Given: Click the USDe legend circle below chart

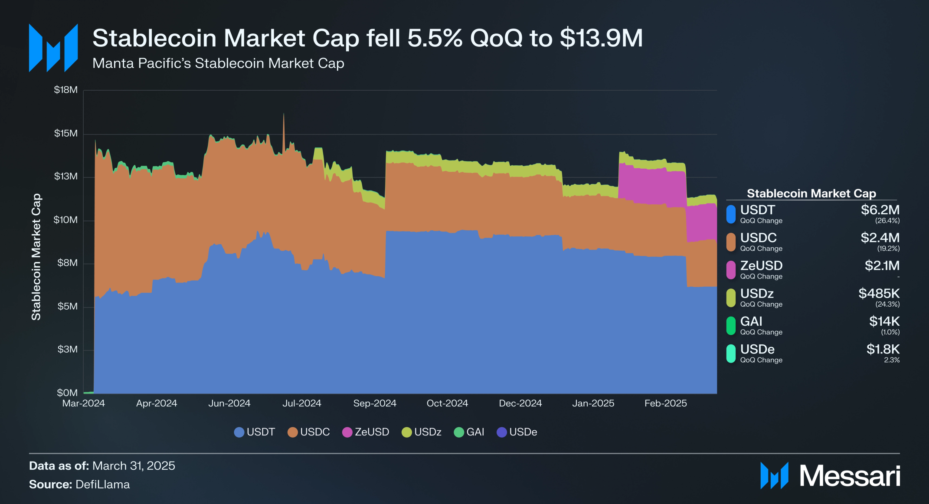Looking at the screenshot, I should click(502, 432).
